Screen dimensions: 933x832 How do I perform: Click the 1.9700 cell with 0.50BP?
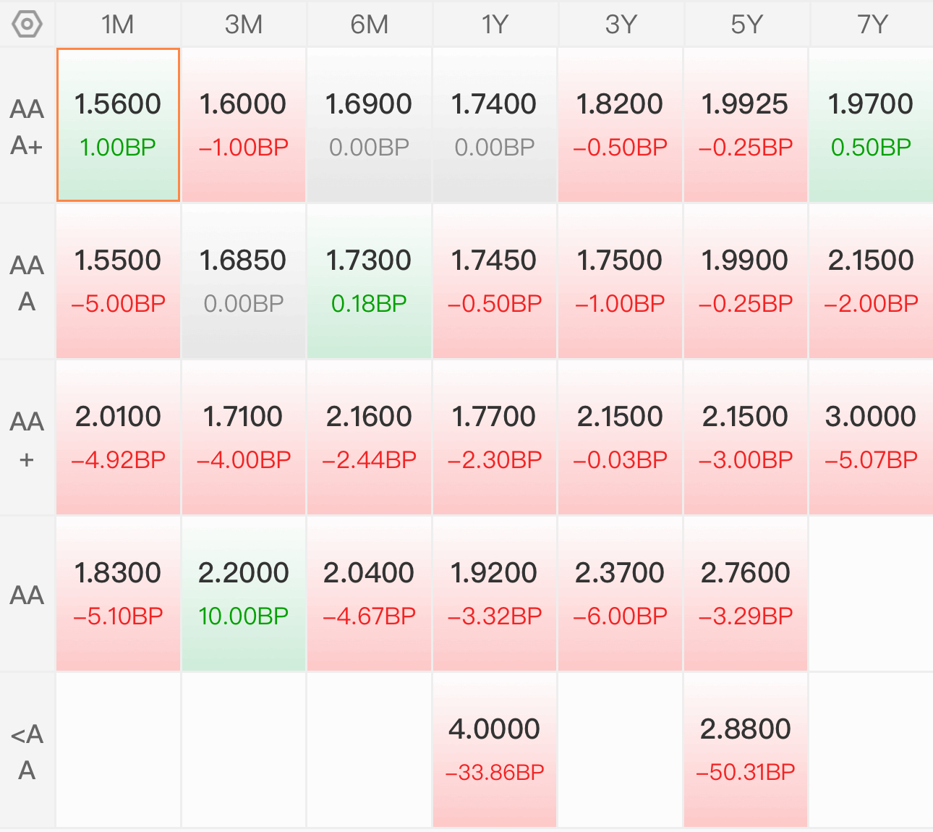coord(872,125)
